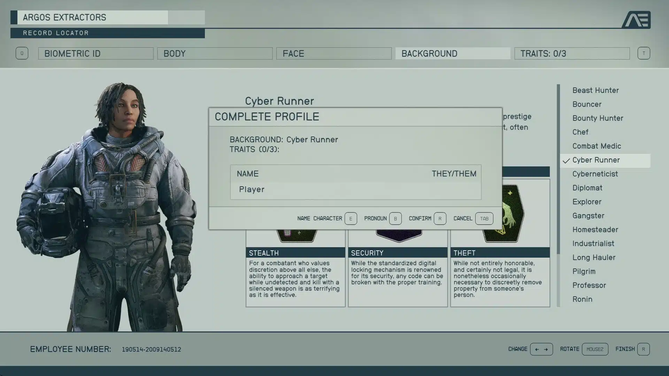Click the 0 icon top left

pos(21,53)
